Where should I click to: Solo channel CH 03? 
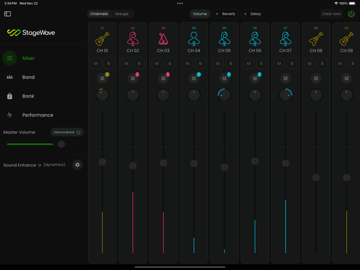[170, 63]
